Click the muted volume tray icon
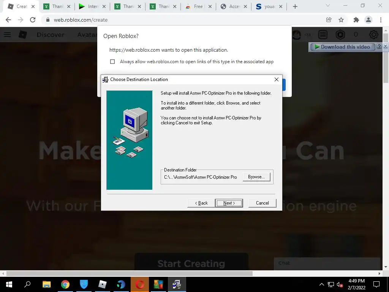 pyautogui.click(x=340, y=284)
